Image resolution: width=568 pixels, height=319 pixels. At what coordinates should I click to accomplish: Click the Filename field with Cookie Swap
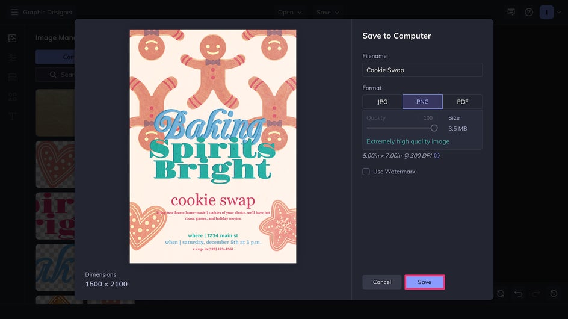(x=422, y=70)
